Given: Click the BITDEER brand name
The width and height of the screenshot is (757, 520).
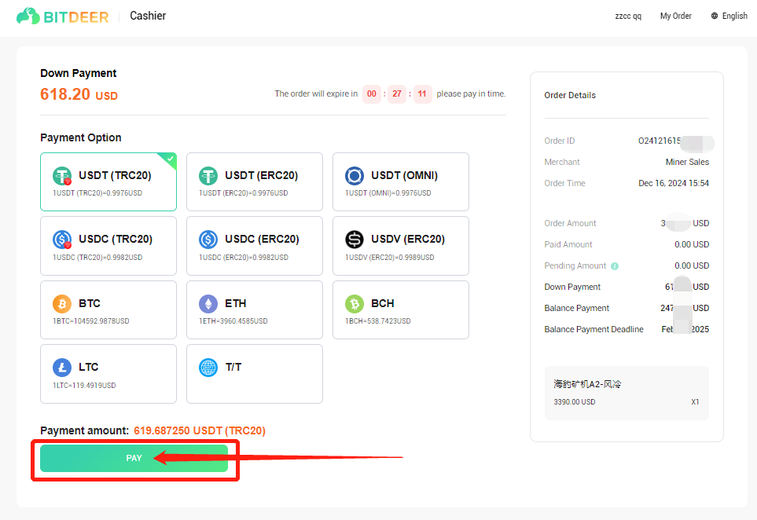Looking at the screenshot, I should pyautogui.click(x=76, y=17).
